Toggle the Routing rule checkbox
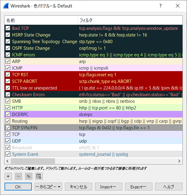Viewport: 187px width, 195px height. [x=8, y=121]
